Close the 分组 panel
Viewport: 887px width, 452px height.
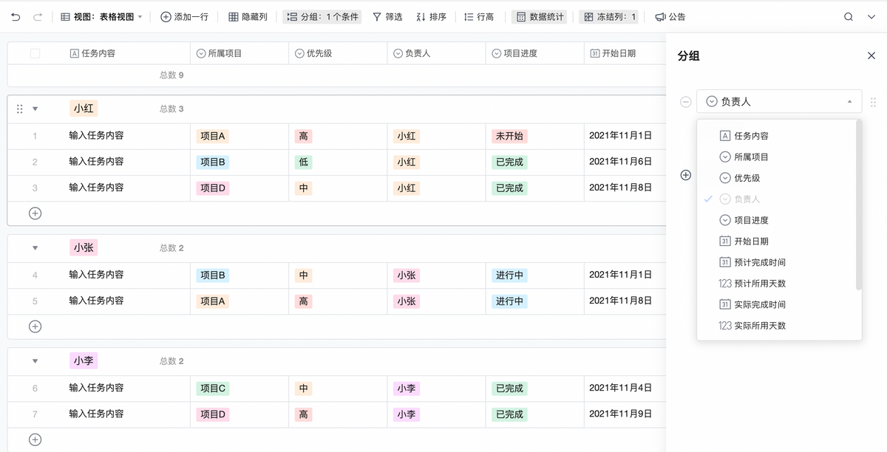tap(871, 55)
